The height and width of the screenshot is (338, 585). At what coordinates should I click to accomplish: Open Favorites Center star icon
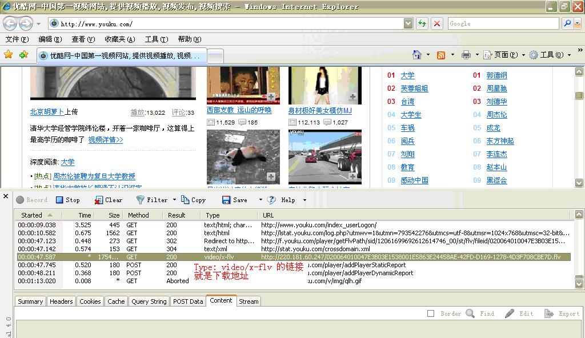[8, 54]
